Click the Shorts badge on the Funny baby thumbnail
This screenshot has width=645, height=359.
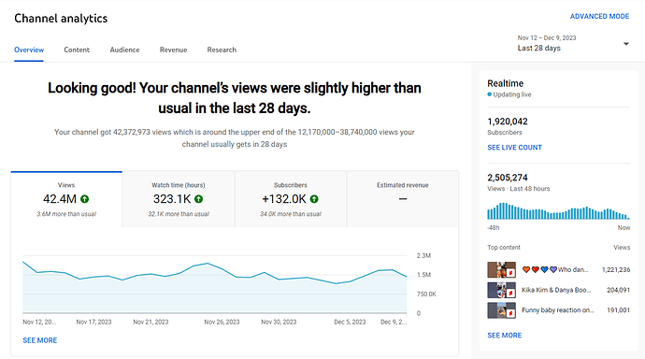[510, 313]
